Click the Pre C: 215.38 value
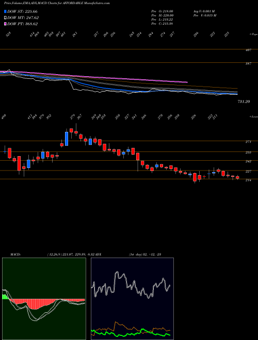The width and height of the screenshot is (258, 340). (x=162, y=24)
